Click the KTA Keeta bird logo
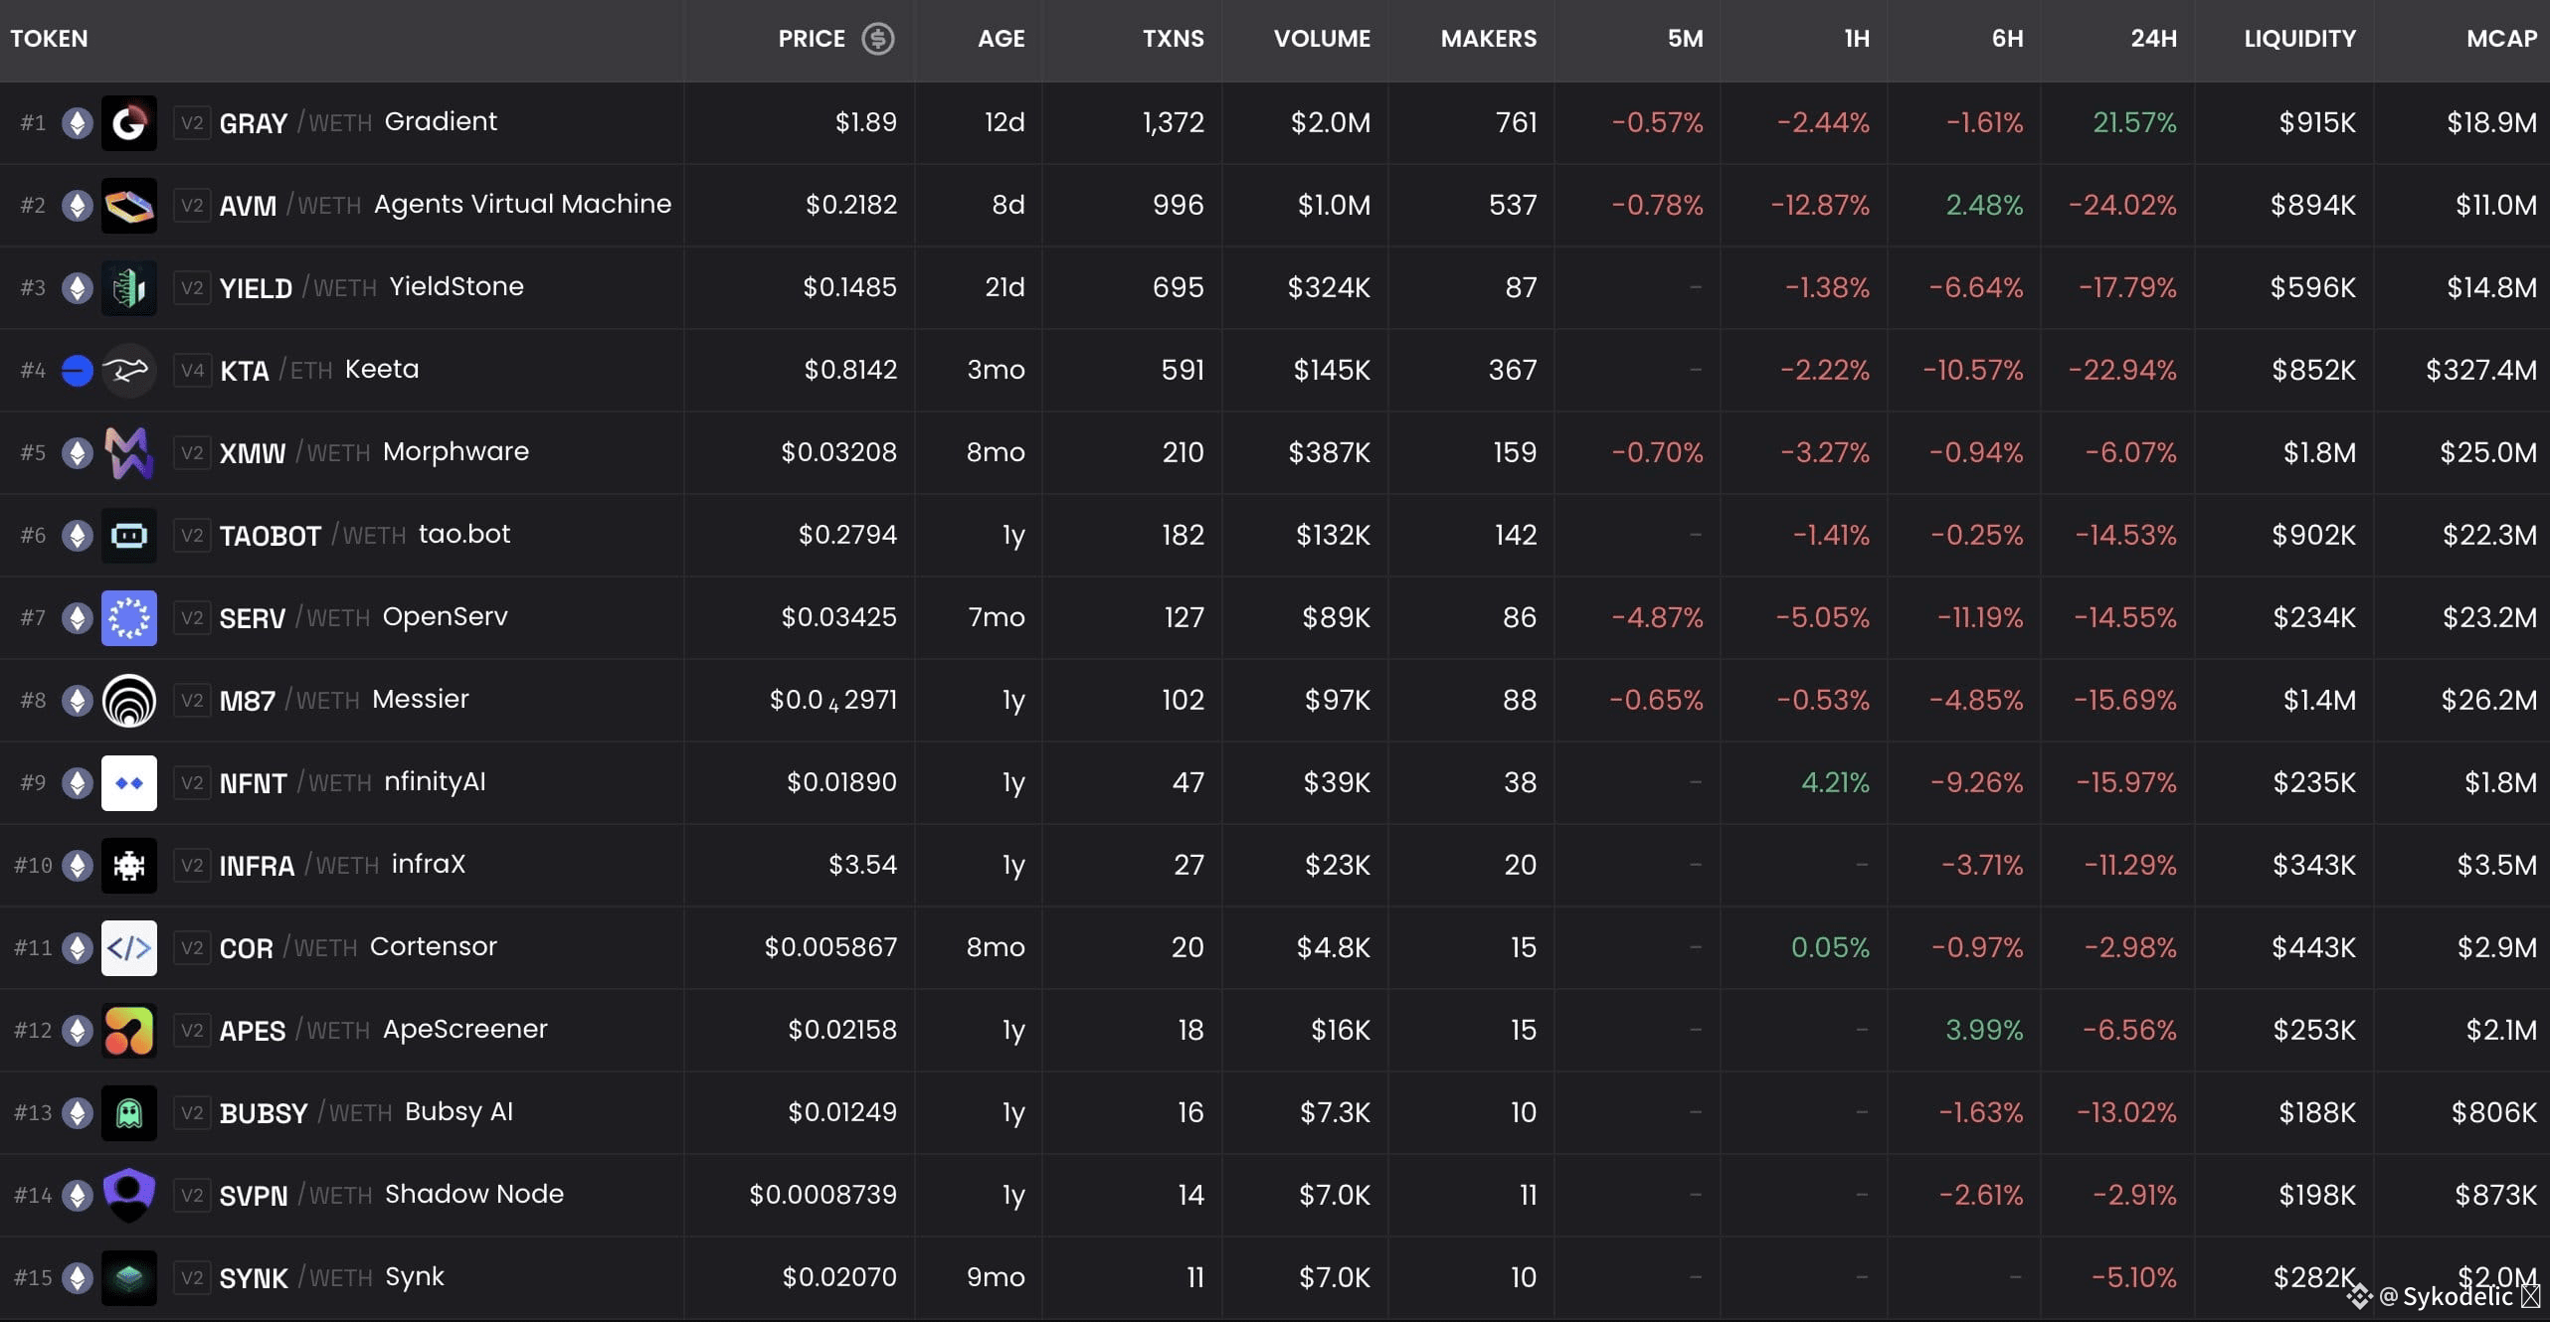The width and height of the screenshot is (2550, 1322). click(129, 371)
